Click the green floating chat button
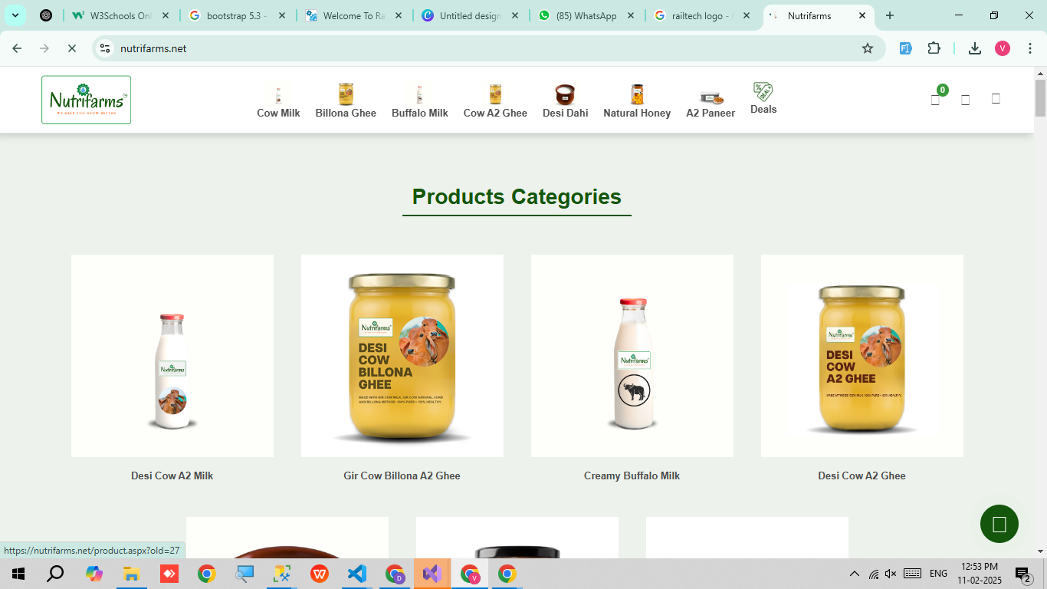The height and width of the screenshot is (589, 1047). coord(999,524)
